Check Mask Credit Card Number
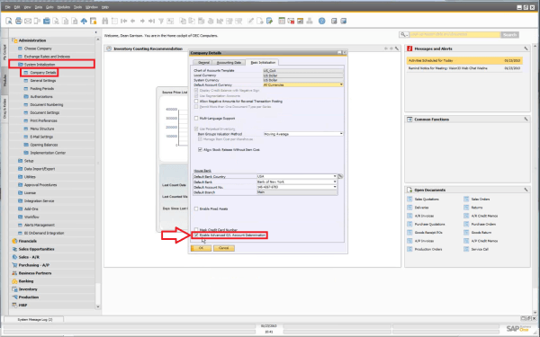540x337 pixels. pyautogui.click(x=196, y=229)
